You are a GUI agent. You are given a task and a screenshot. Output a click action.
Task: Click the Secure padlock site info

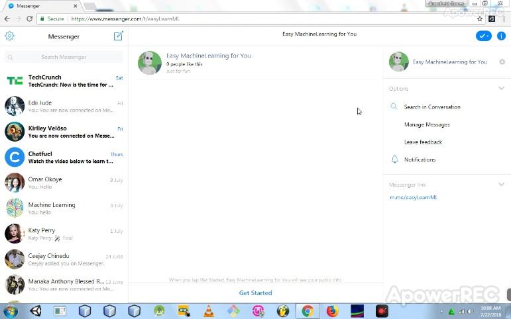pos(52,19)
